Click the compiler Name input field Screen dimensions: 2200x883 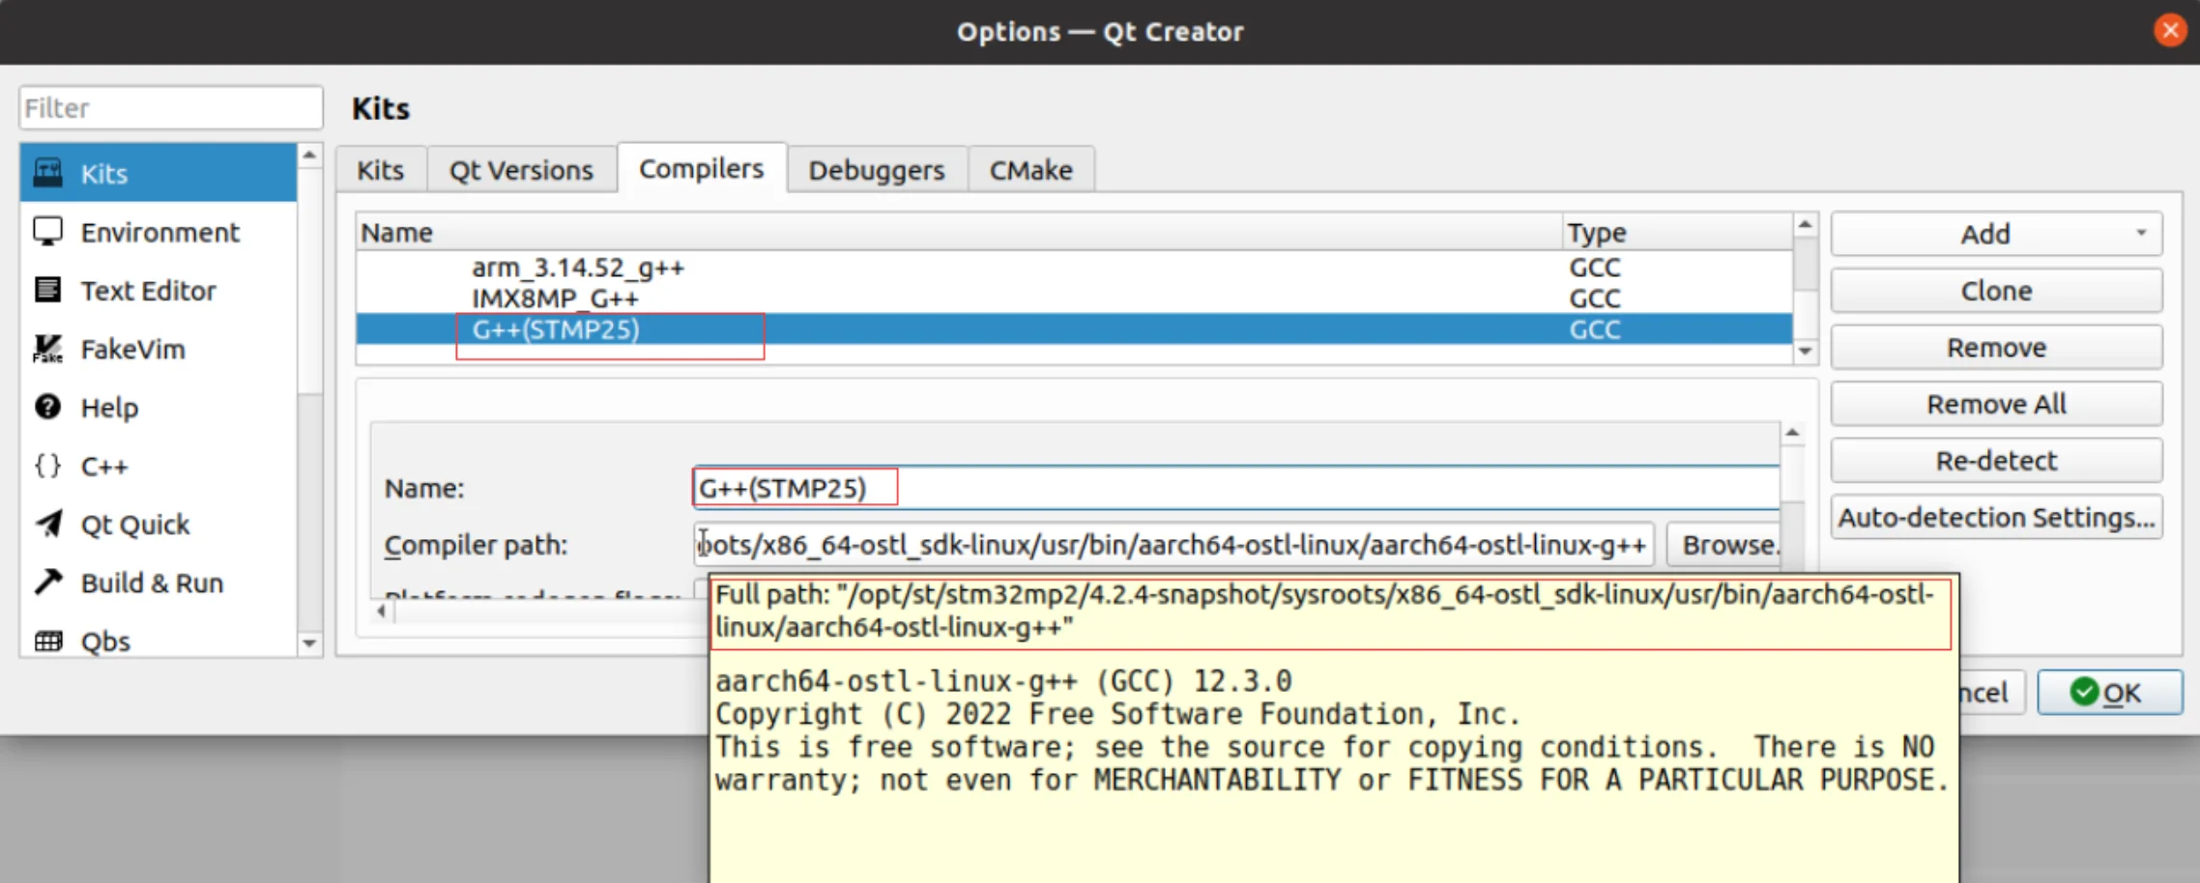(1236, 488)
